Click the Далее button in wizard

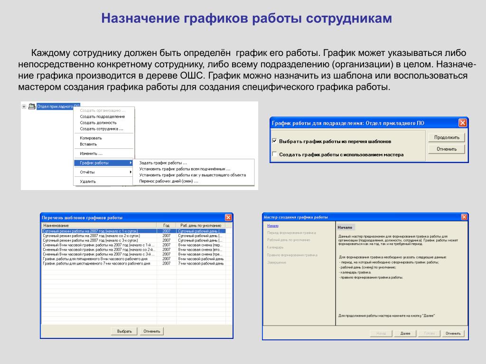[405, 333]
